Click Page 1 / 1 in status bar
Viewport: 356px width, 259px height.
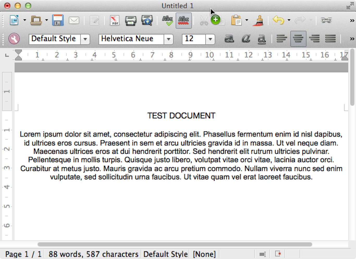pyautogui.click(x=23, y=254)
